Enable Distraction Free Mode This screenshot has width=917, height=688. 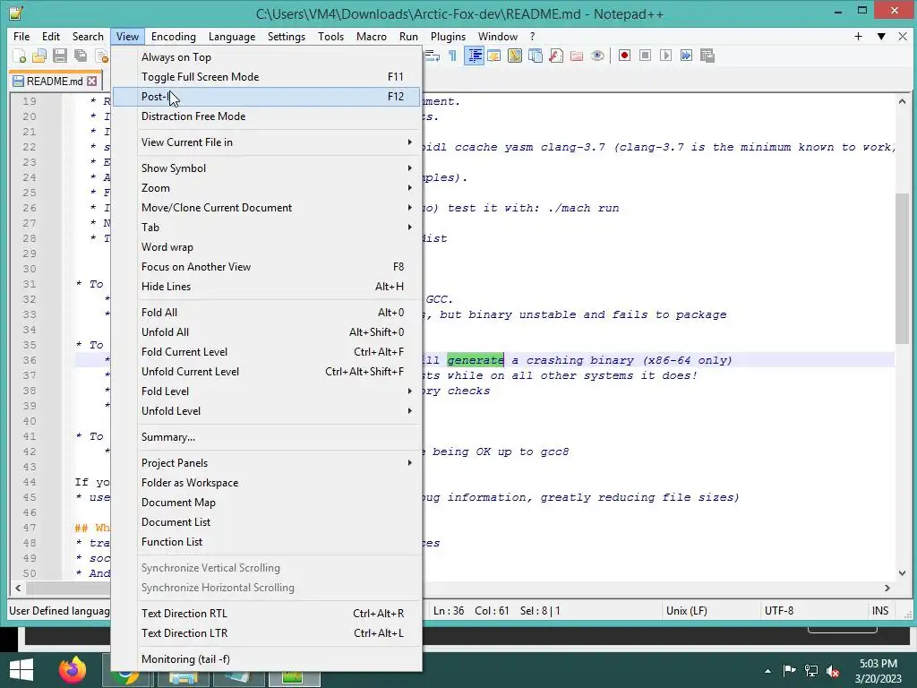pos(267,116)
